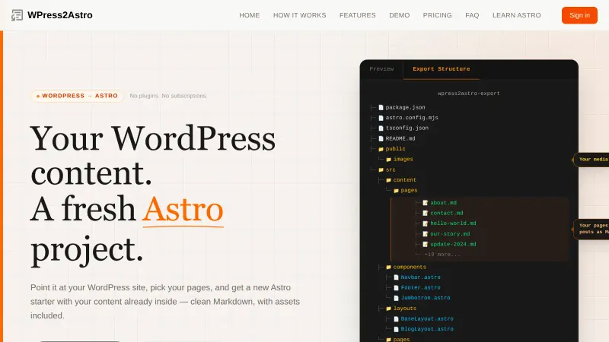Click the about.md markdown file icon

[426, 203]
